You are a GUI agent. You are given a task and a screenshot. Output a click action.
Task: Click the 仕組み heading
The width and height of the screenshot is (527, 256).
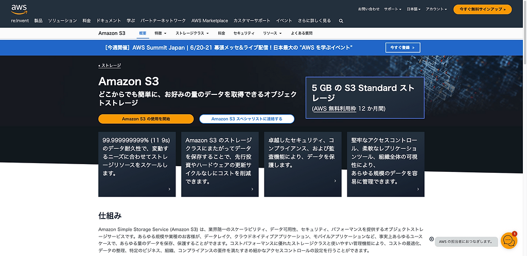[x=110, y=215]
